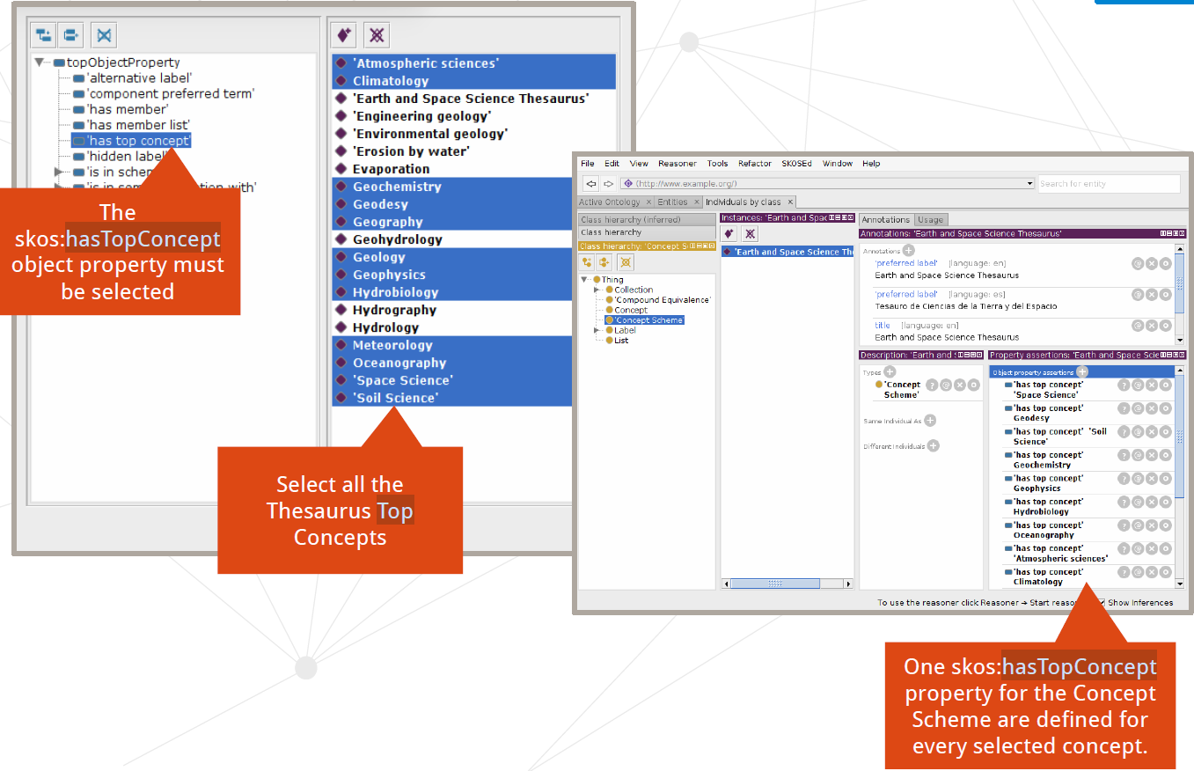The width and height of the screenshot is (1194, 771).
Task: Remove the Spanish 'preferred label' annotation with X icon
Action: tap(1152, 293)
